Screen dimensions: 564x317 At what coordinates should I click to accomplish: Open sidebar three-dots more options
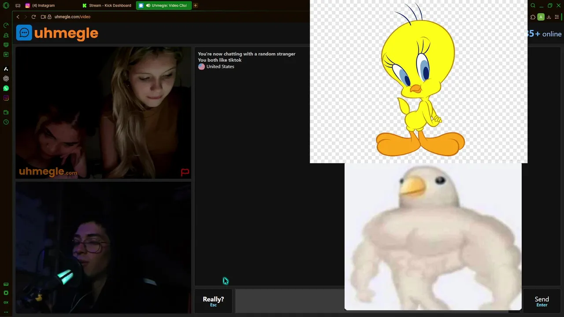tap(6, 312)
